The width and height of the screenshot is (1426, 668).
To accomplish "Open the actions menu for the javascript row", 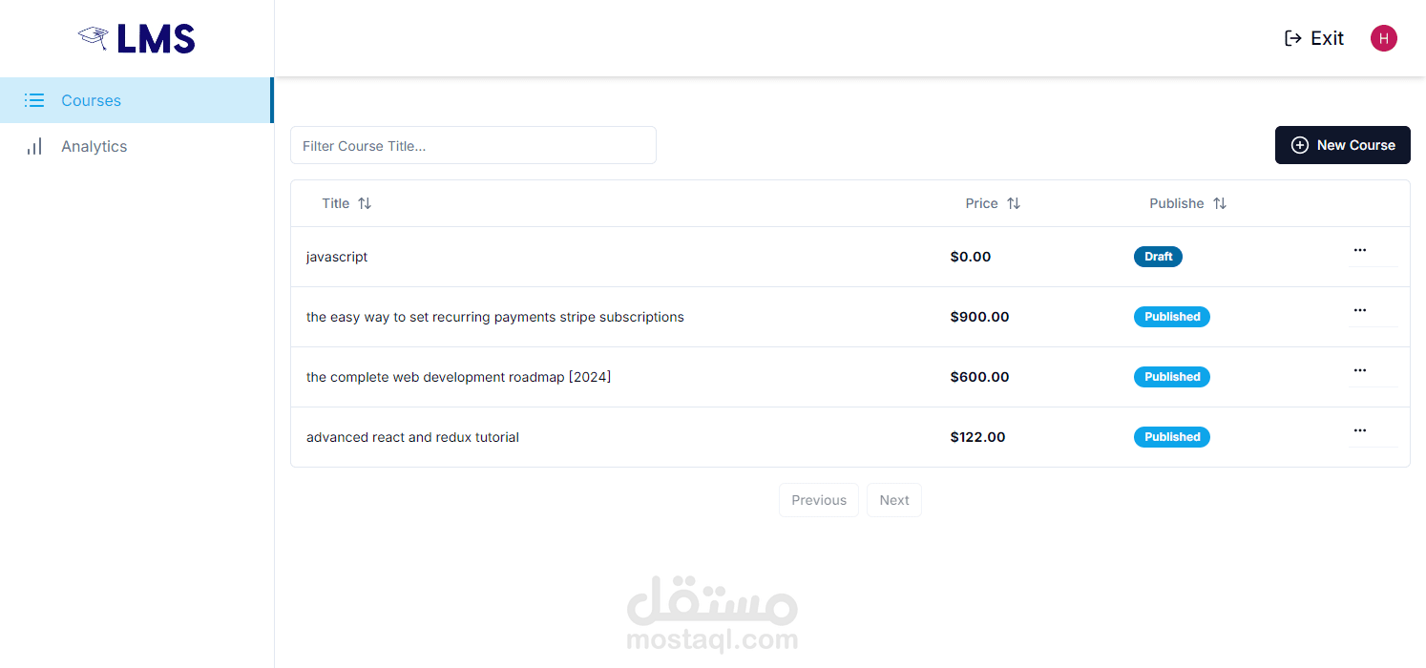I will [1360, 250].
